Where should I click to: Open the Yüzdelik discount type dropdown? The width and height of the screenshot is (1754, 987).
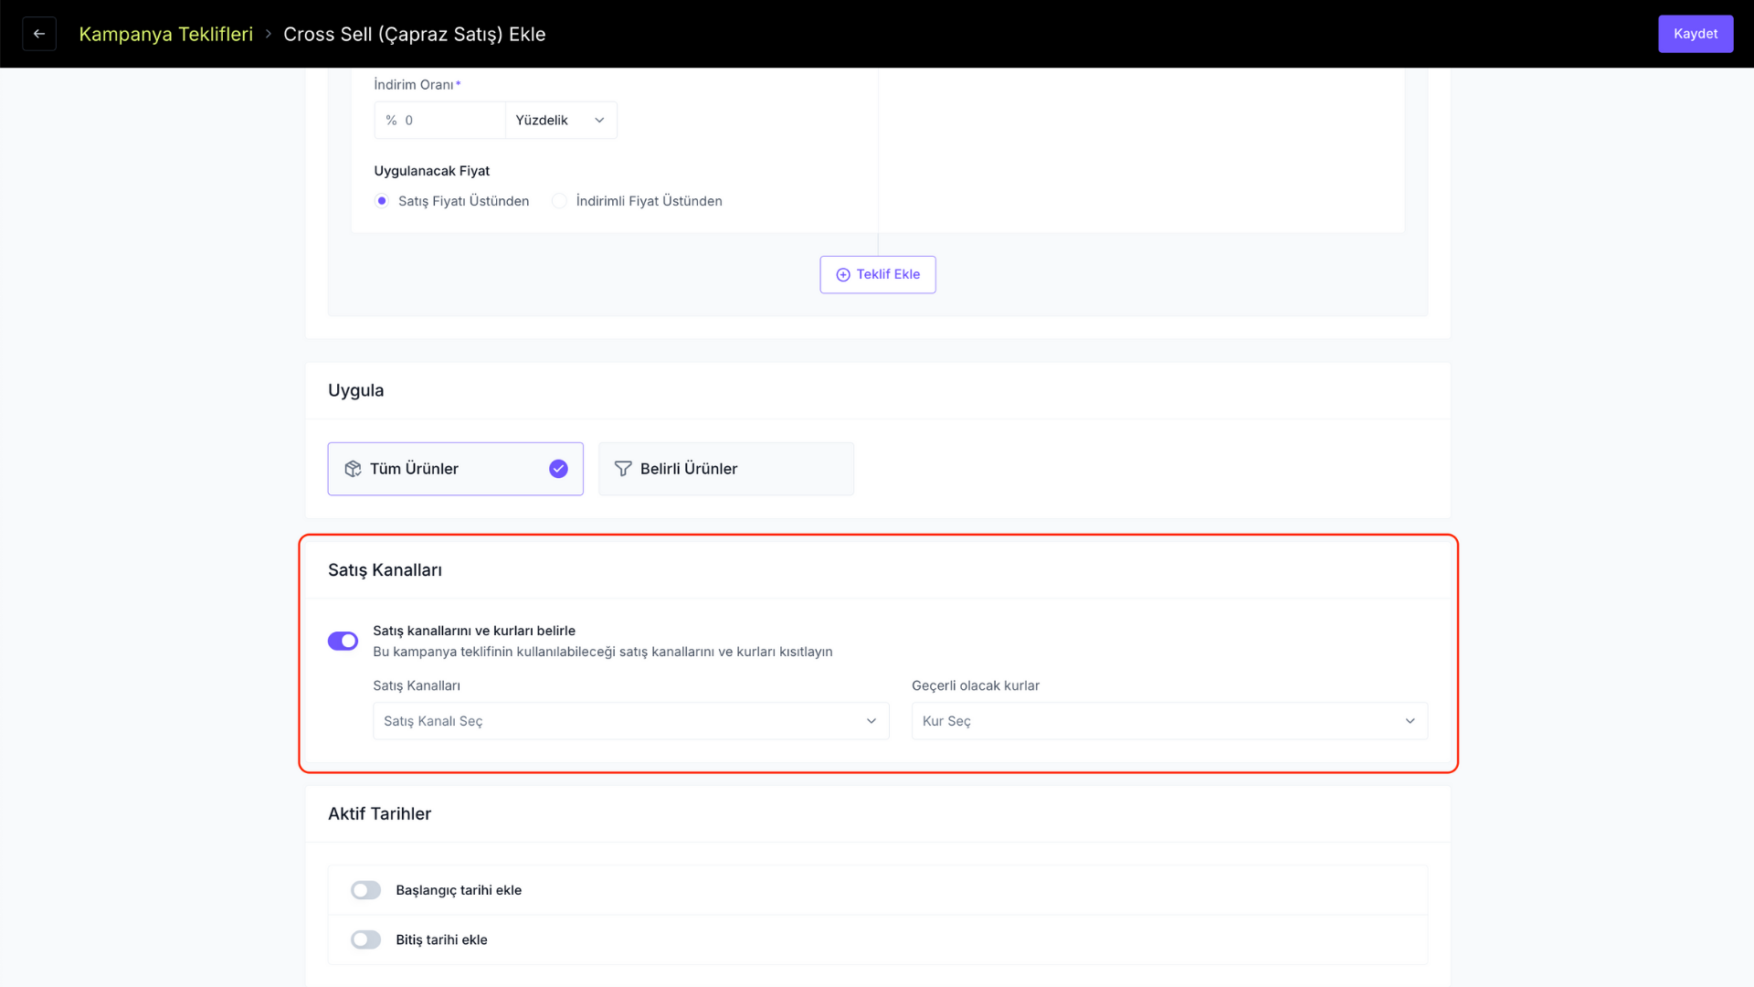561,120
